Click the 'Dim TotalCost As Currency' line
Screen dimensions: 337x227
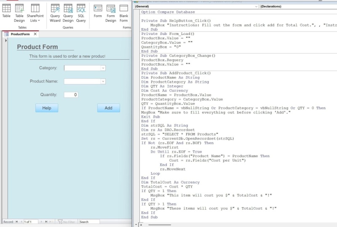pos(170,182)
